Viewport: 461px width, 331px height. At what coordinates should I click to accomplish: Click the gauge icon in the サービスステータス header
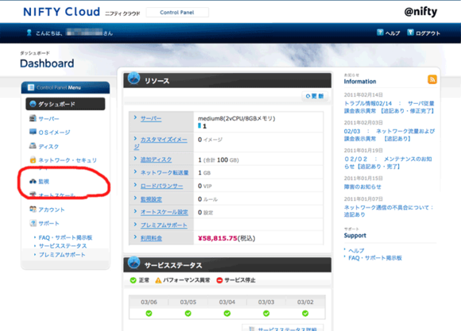point(134,263)
